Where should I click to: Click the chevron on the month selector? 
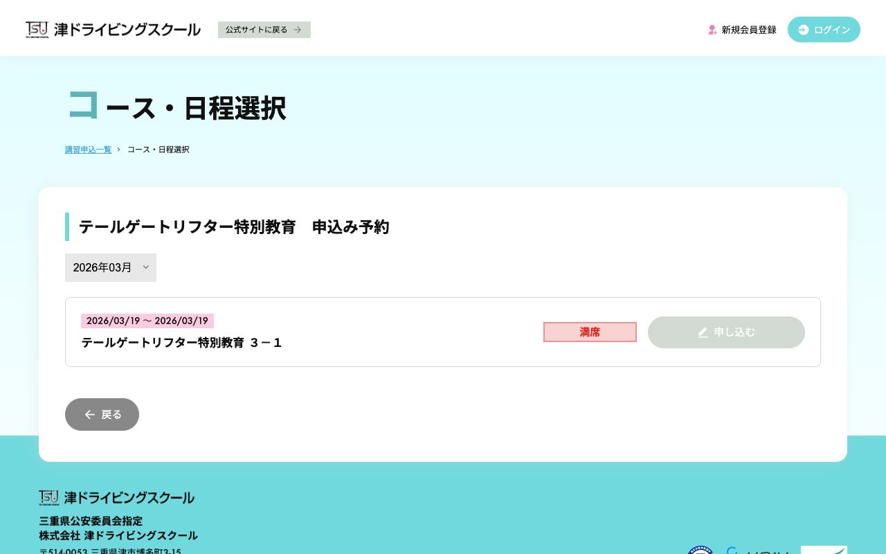pos(146,267)
